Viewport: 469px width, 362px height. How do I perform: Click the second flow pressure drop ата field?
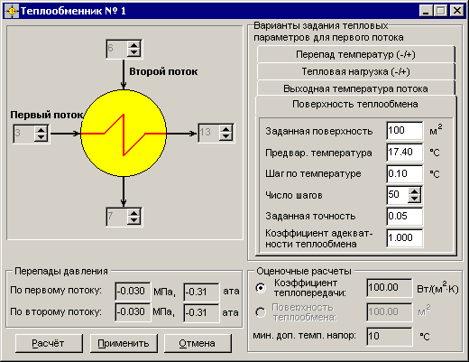(x=201, y=313)
